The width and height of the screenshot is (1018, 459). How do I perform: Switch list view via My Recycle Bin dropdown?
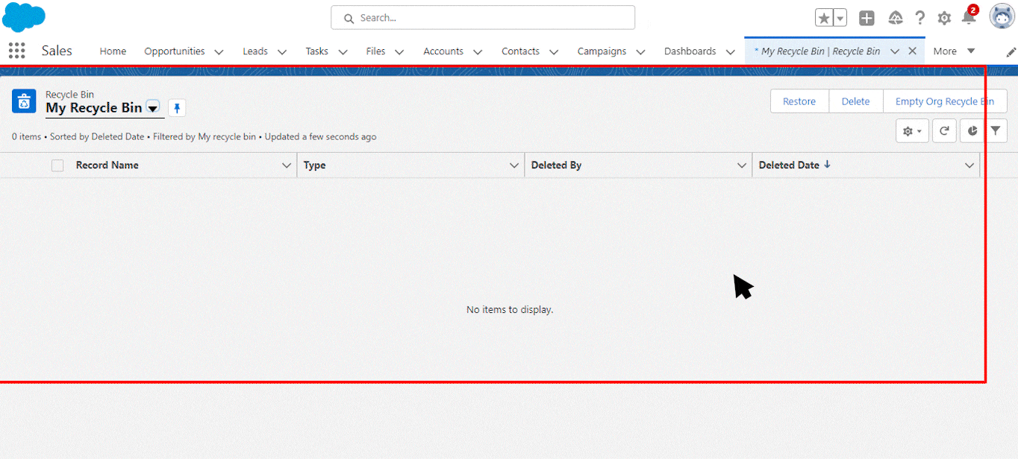(153, 108)
